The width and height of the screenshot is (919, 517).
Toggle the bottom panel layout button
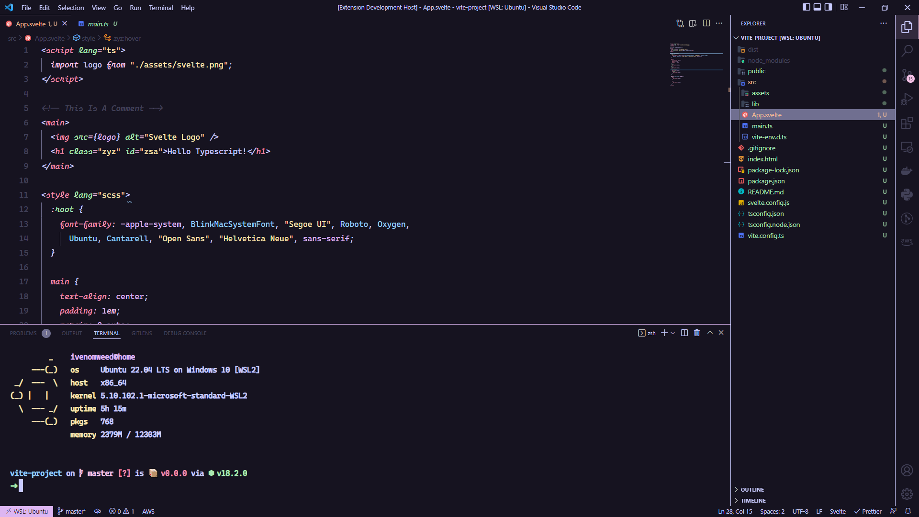coord(818,7)
